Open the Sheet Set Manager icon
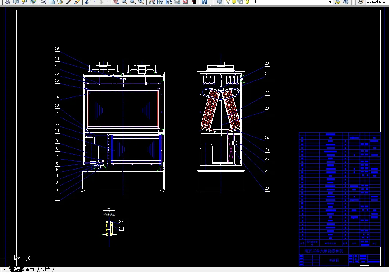This screenshot has width=389, height=273. pyautogui.click(x=177, y=2)
